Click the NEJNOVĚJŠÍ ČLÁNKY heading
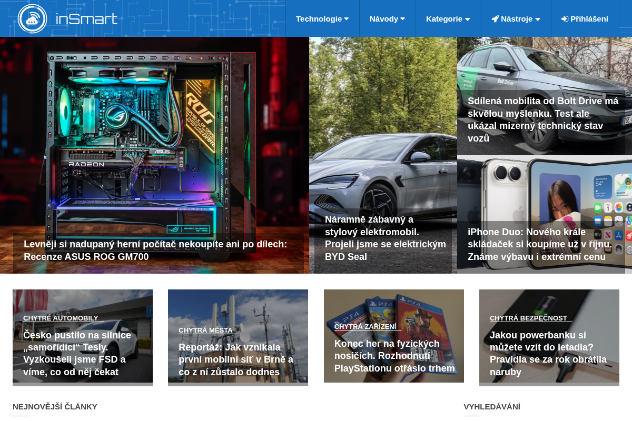 tap(55, 406)
